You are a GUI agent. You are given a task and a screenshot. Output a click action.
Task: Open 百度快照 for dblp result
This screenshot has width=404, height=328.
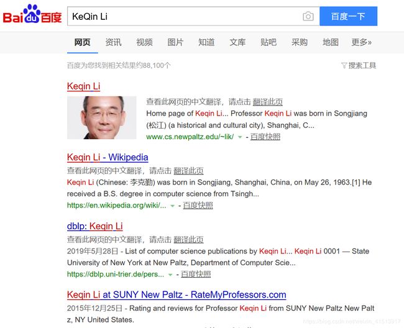196,274
